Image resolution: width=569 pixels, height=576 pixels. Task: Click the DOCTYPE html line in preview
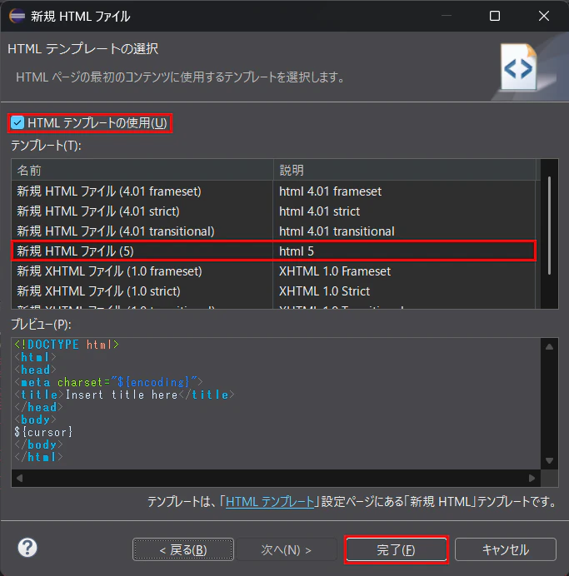tap(67, 345)
